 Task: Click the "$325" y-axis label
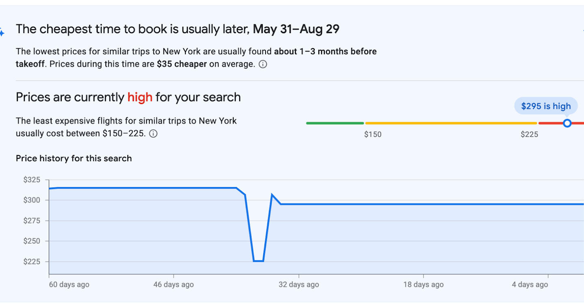point(32,180)
